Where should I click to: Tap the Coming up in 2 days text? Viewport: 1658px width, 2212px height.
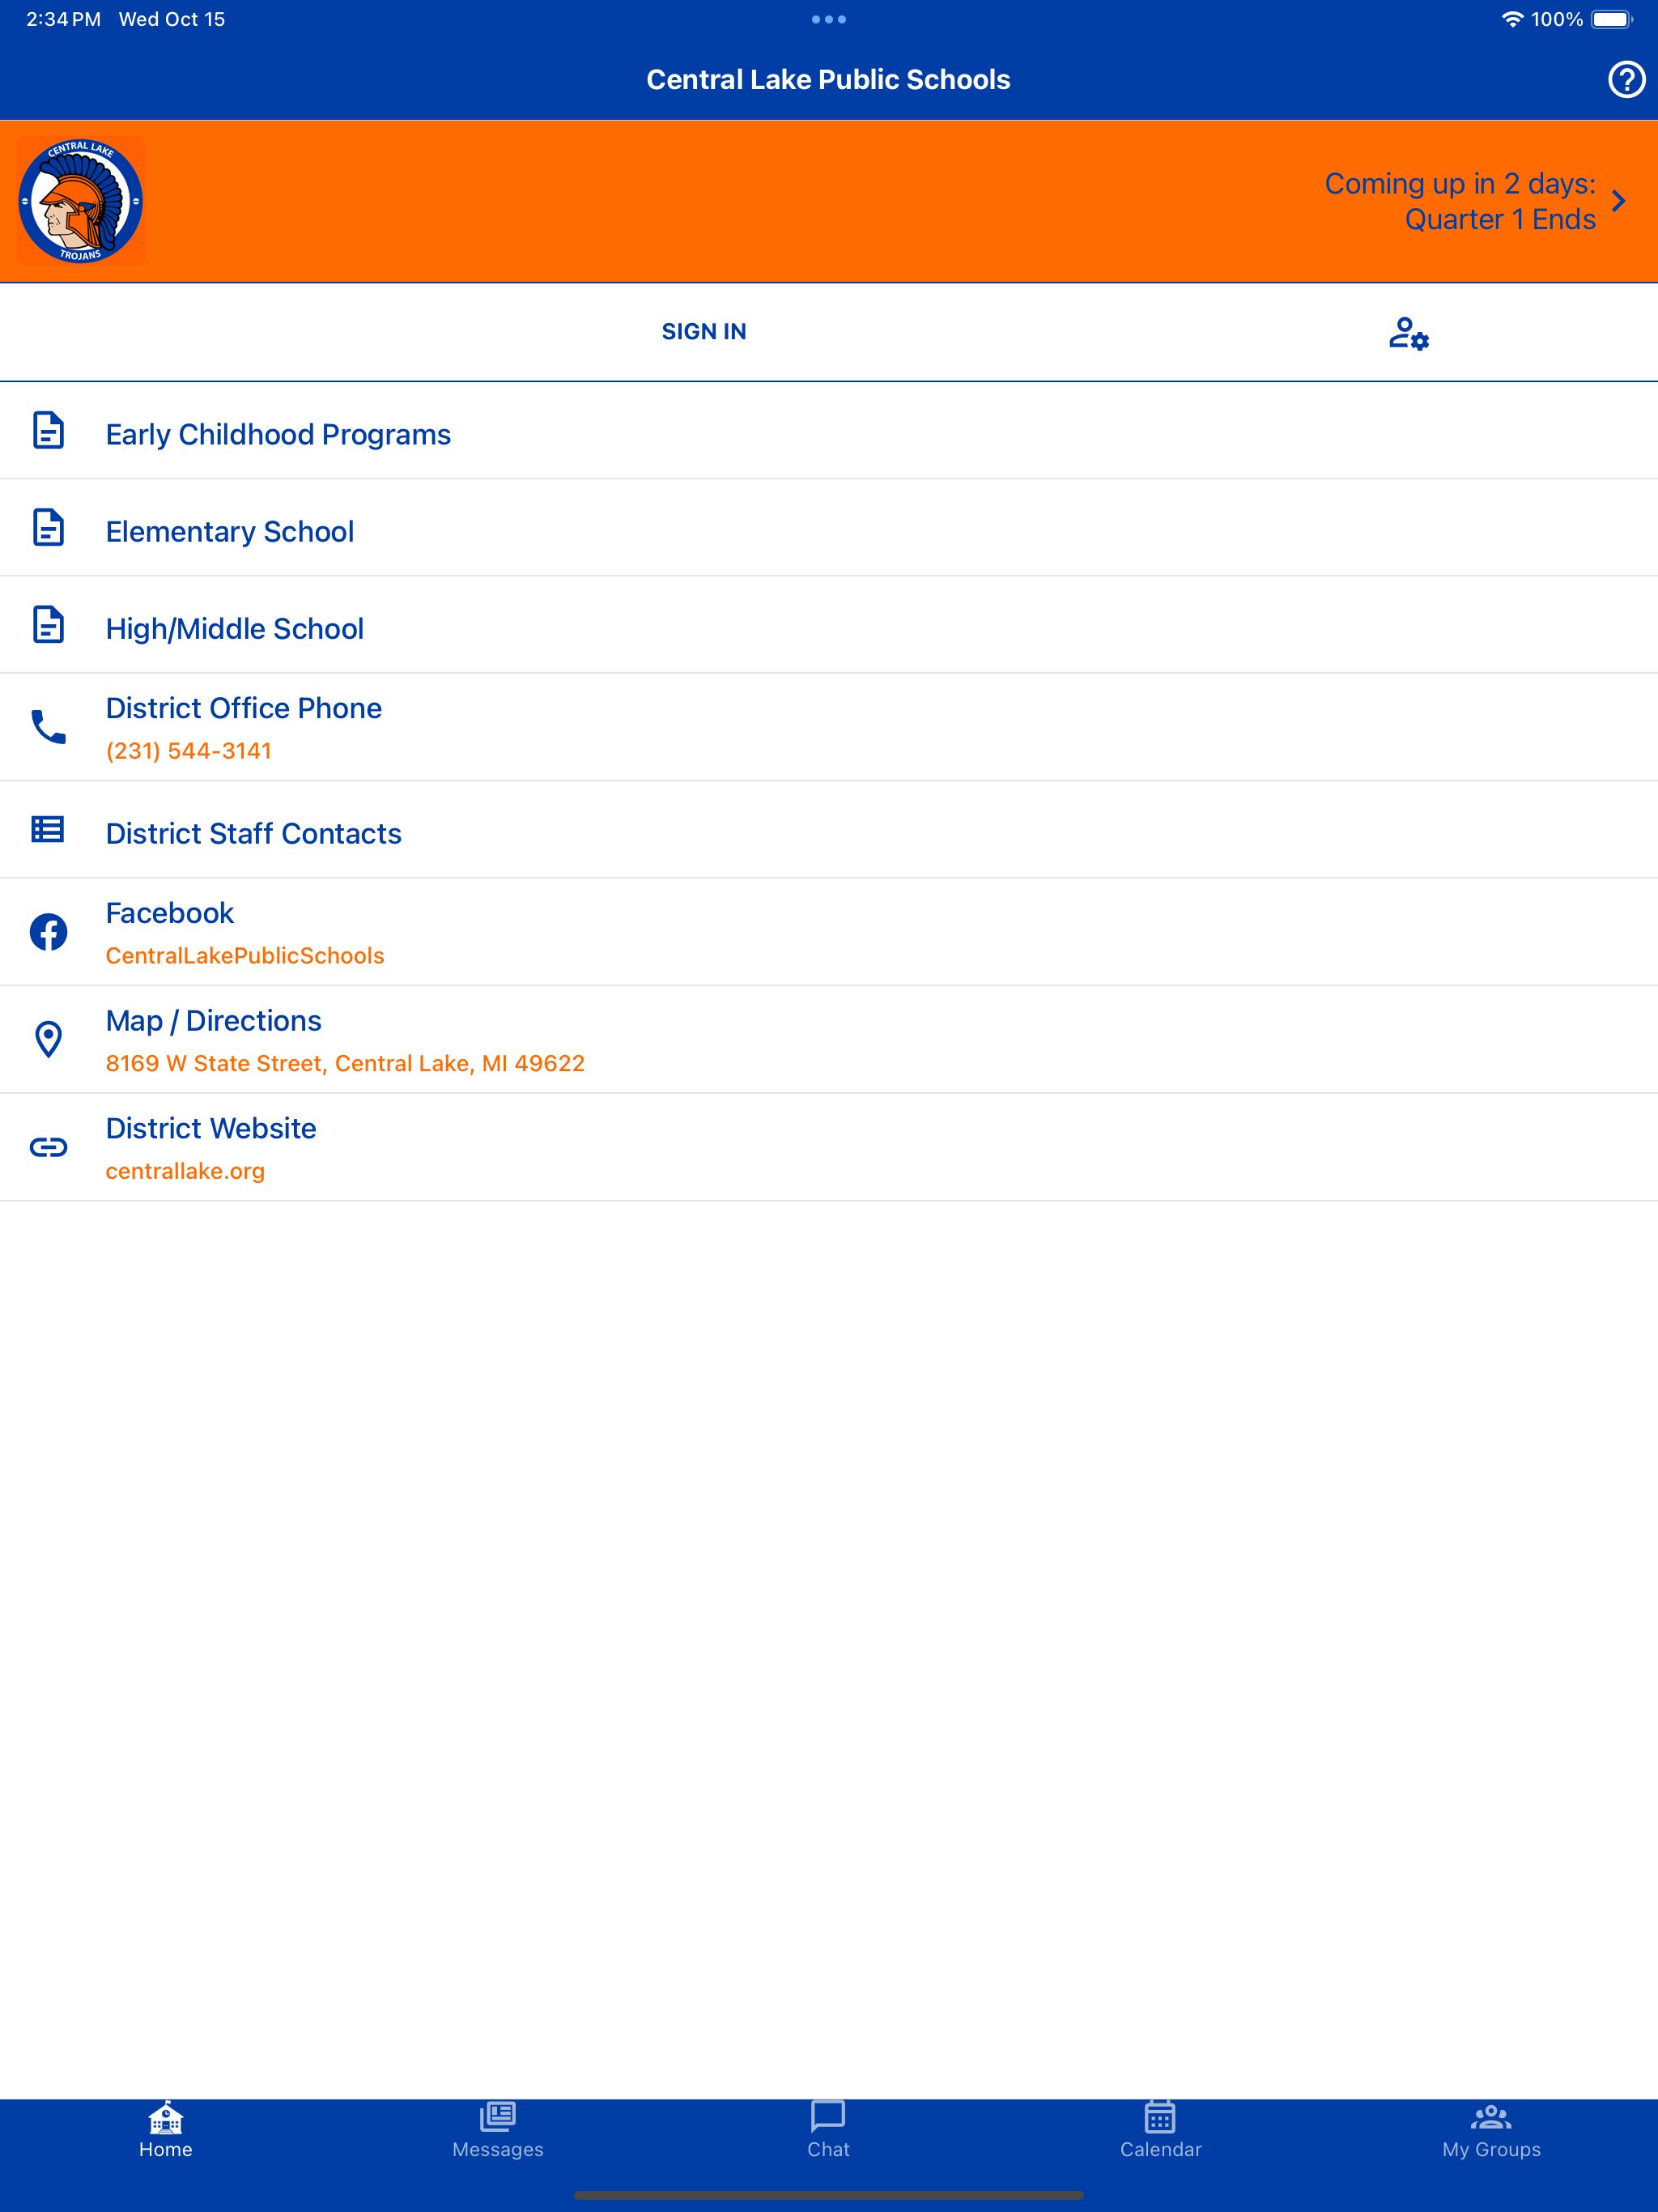[x=1460, y=184]
